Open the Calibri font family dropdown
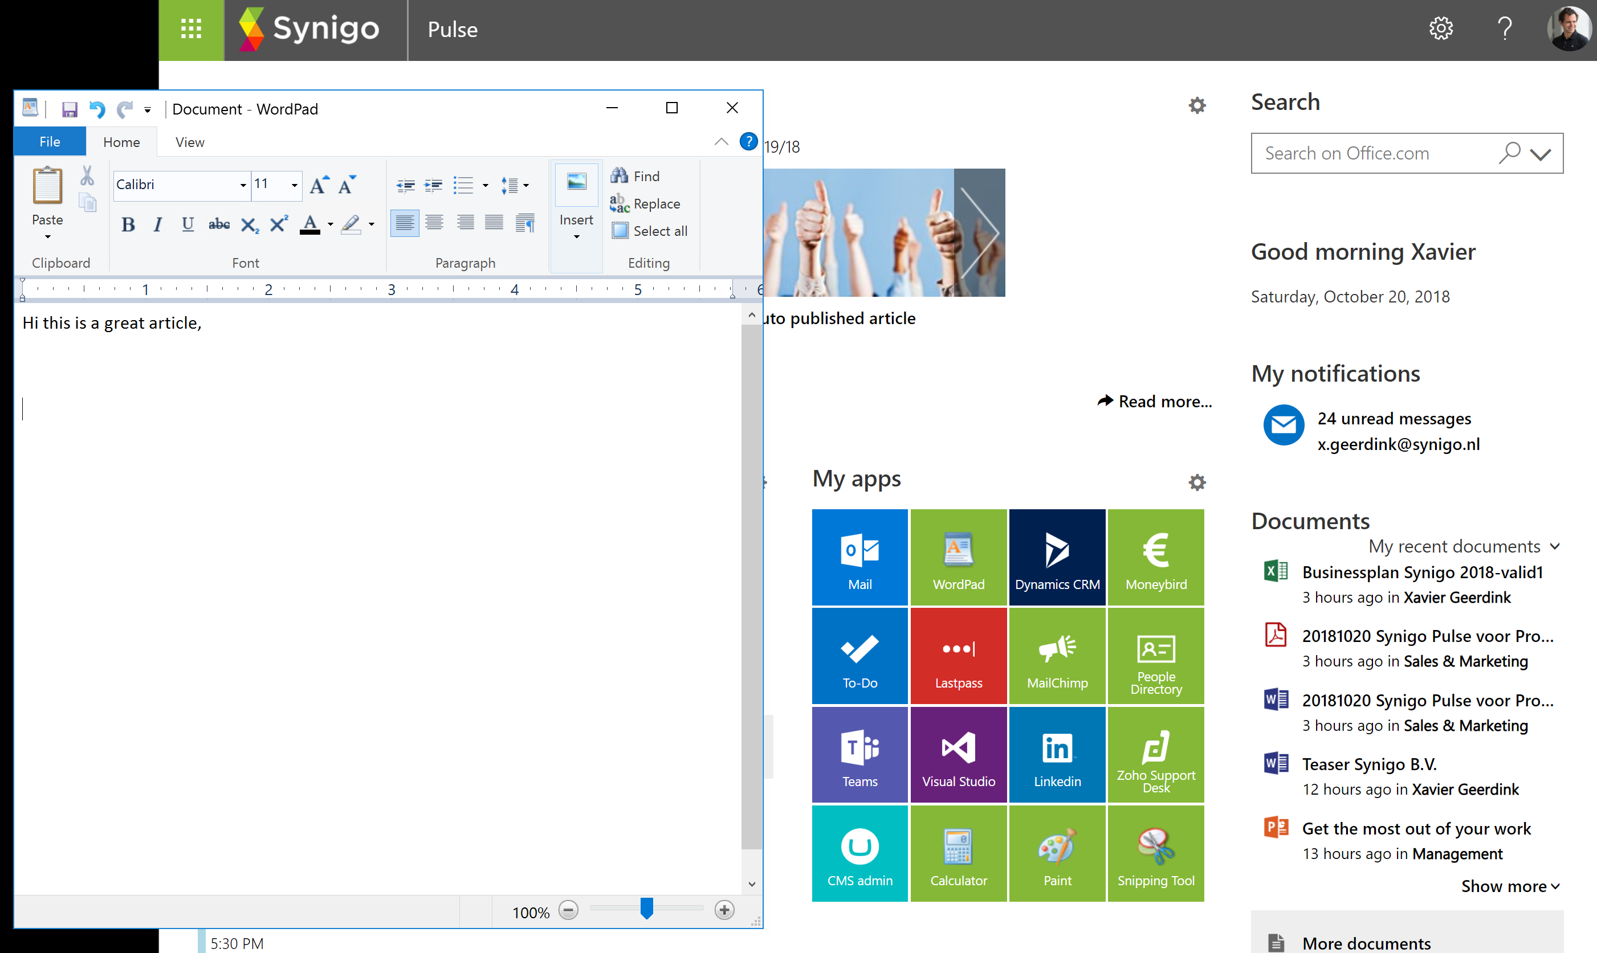1597x953 pixels. [x=243, y=185]
